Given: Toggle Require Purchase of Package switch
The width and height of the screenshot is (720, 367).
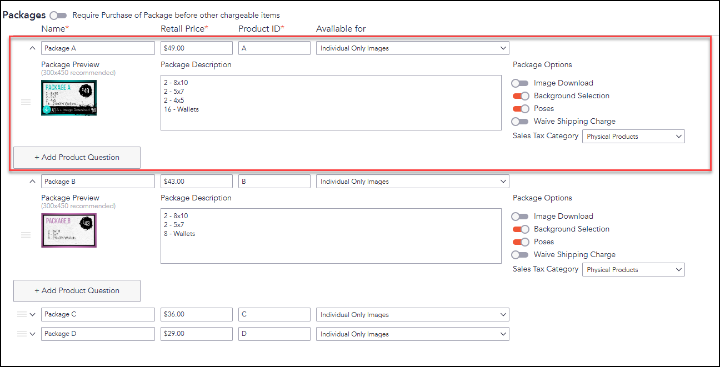Looking at the screenshot, I should pyautogui.click(x=58, y=16).
